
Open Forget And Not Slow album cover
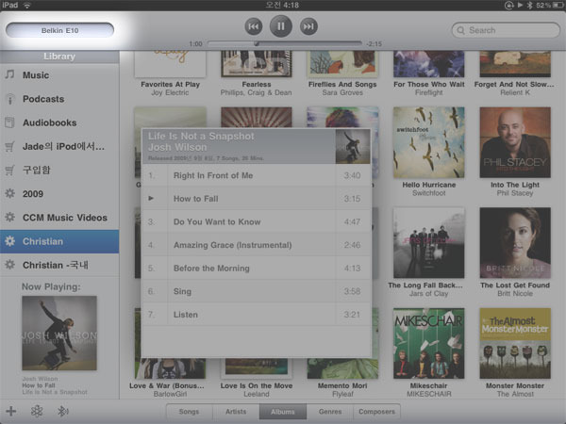pos(515,63)
